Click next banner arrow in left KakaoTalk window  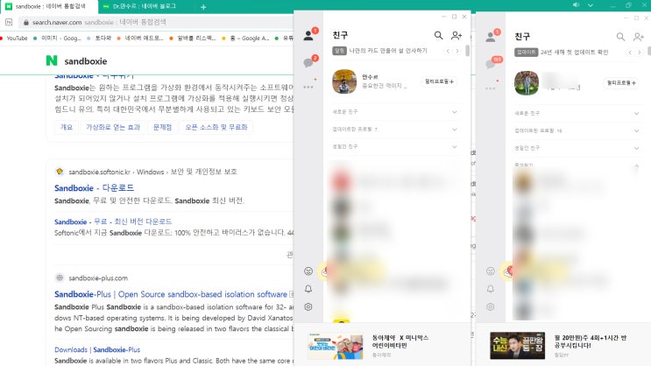pos(457,51)
